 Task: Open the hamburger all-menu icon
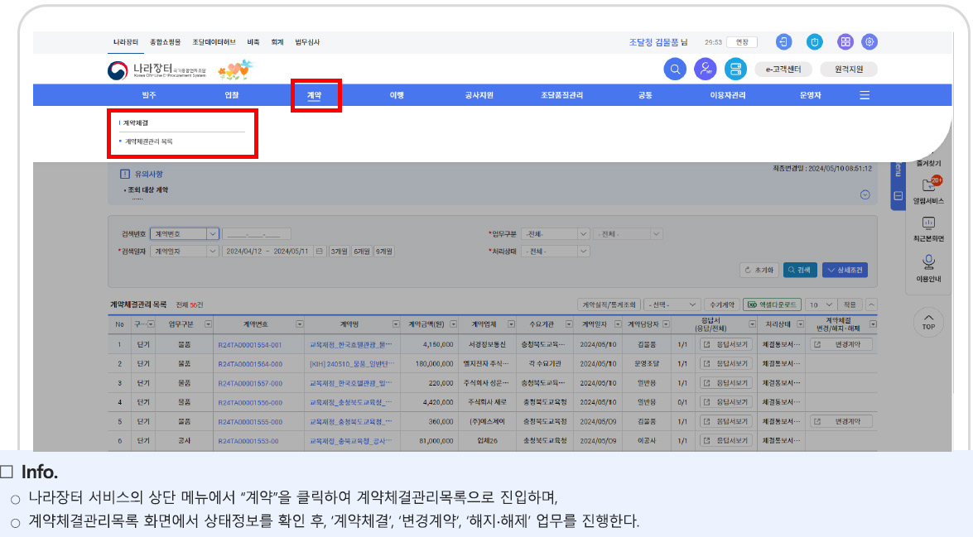(x=865, y=95)
